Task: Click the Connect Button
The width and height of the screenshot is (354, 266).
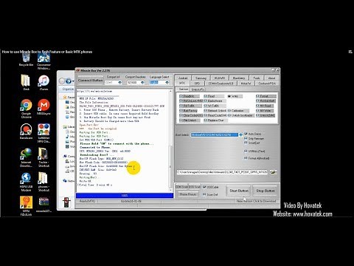Action: (90, 81)
